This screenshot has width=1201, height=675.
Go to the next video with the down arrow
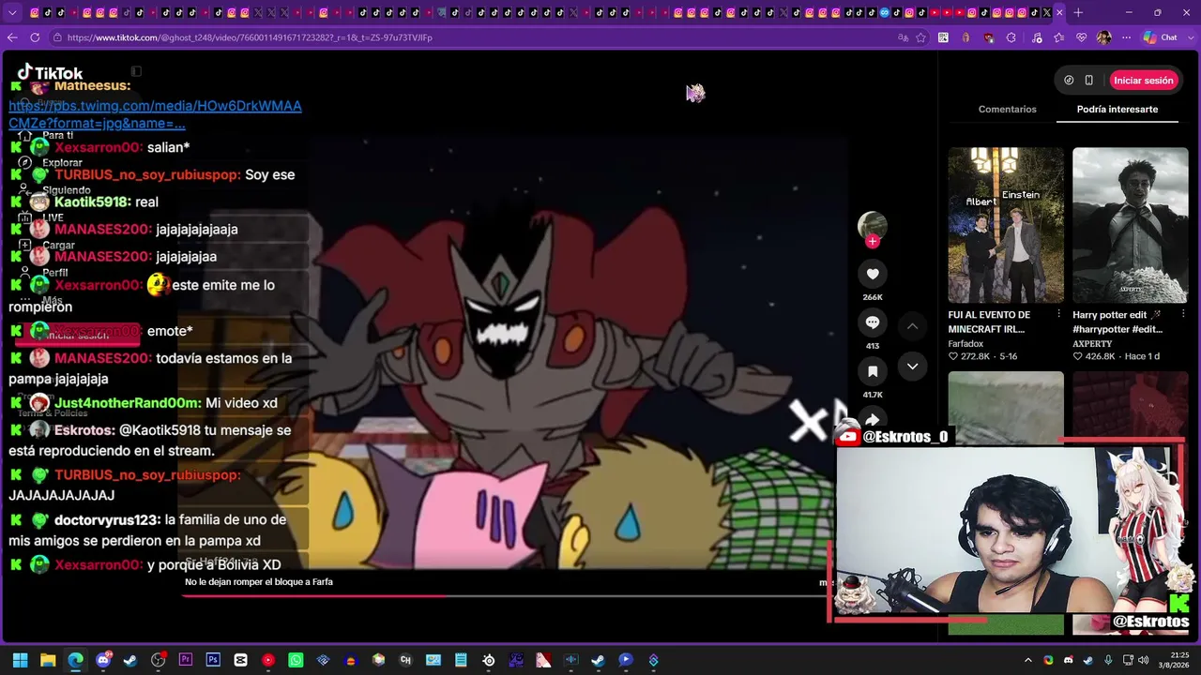point(912,367)
